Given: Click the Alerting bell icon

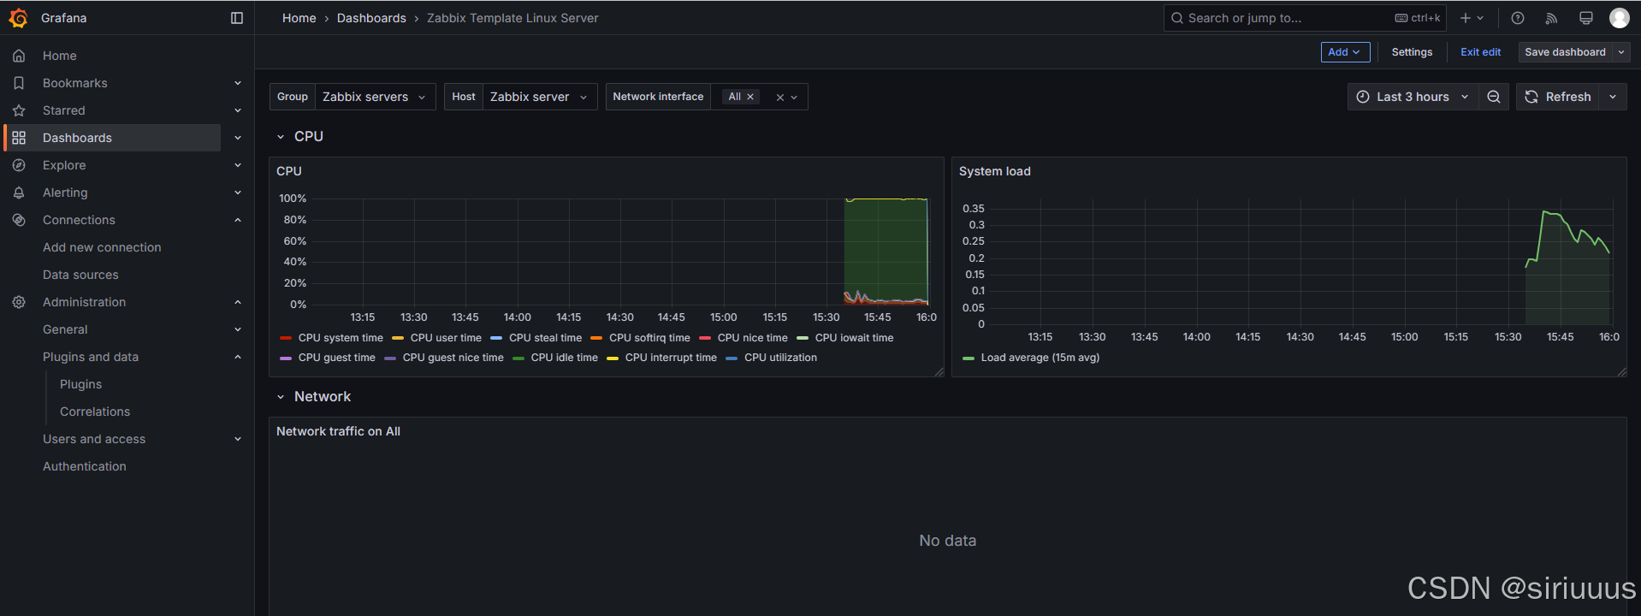Looking at the screenshot, I should point(19,192).
